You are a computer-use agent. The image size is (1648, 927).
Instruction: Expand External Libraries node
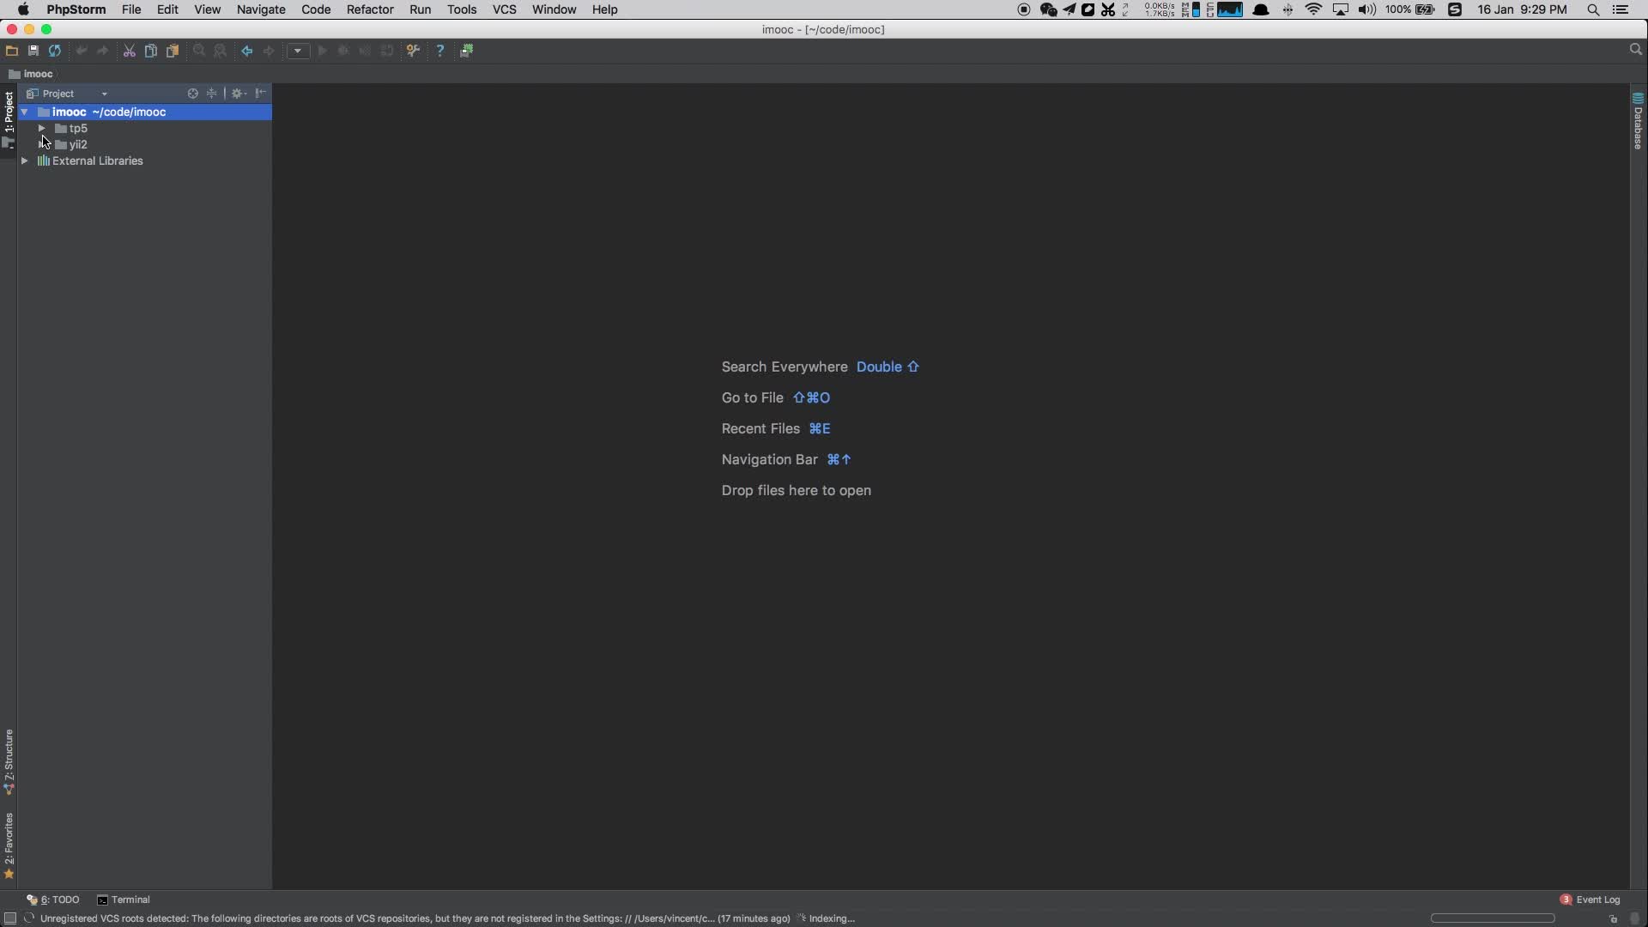(x=25, y=161)
